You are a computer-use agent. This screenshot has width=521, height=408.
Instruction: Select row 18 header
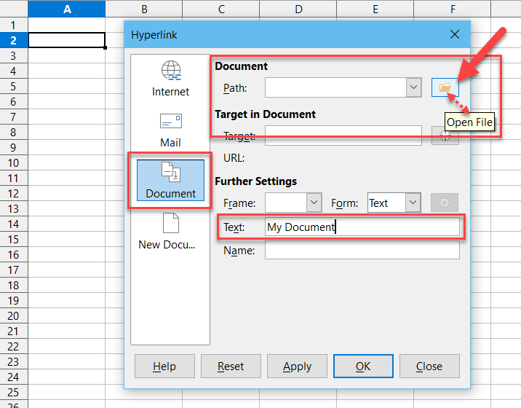[14, 285]
